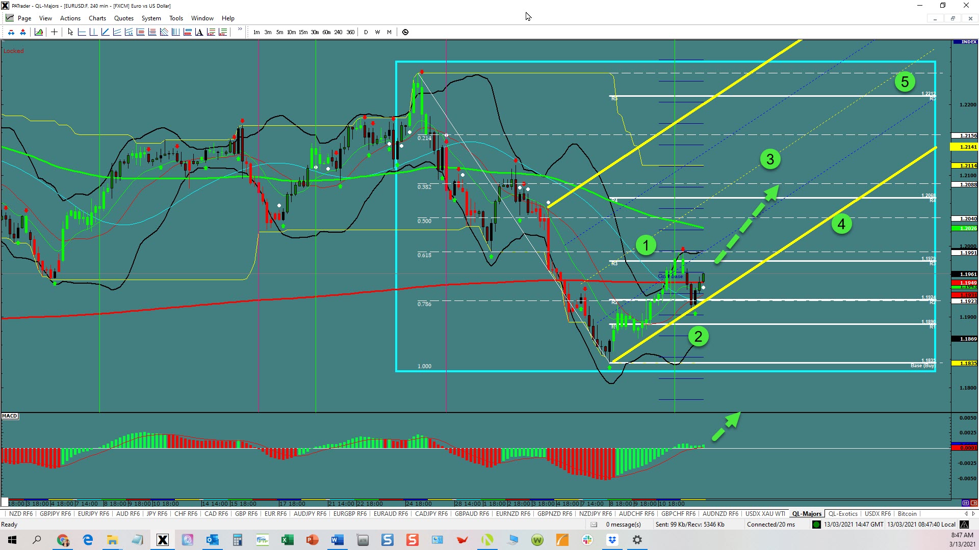Select the trend line drawing tool

pos(105,32)
